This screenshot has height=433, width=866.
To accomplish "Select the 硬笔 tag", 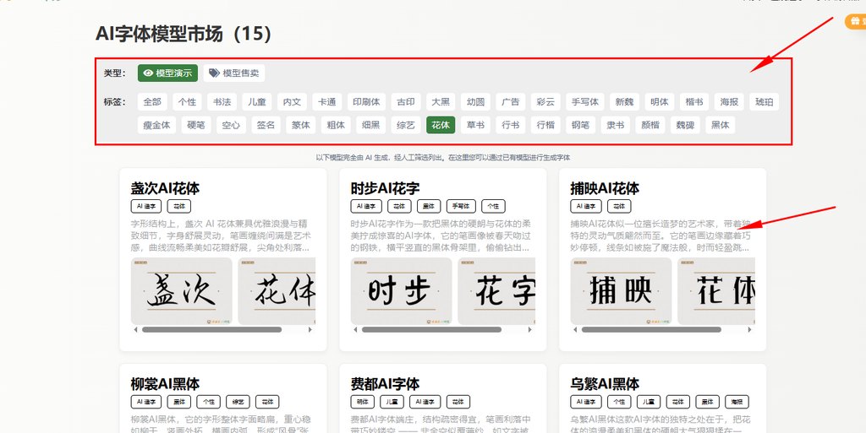I will pos(196,125).
